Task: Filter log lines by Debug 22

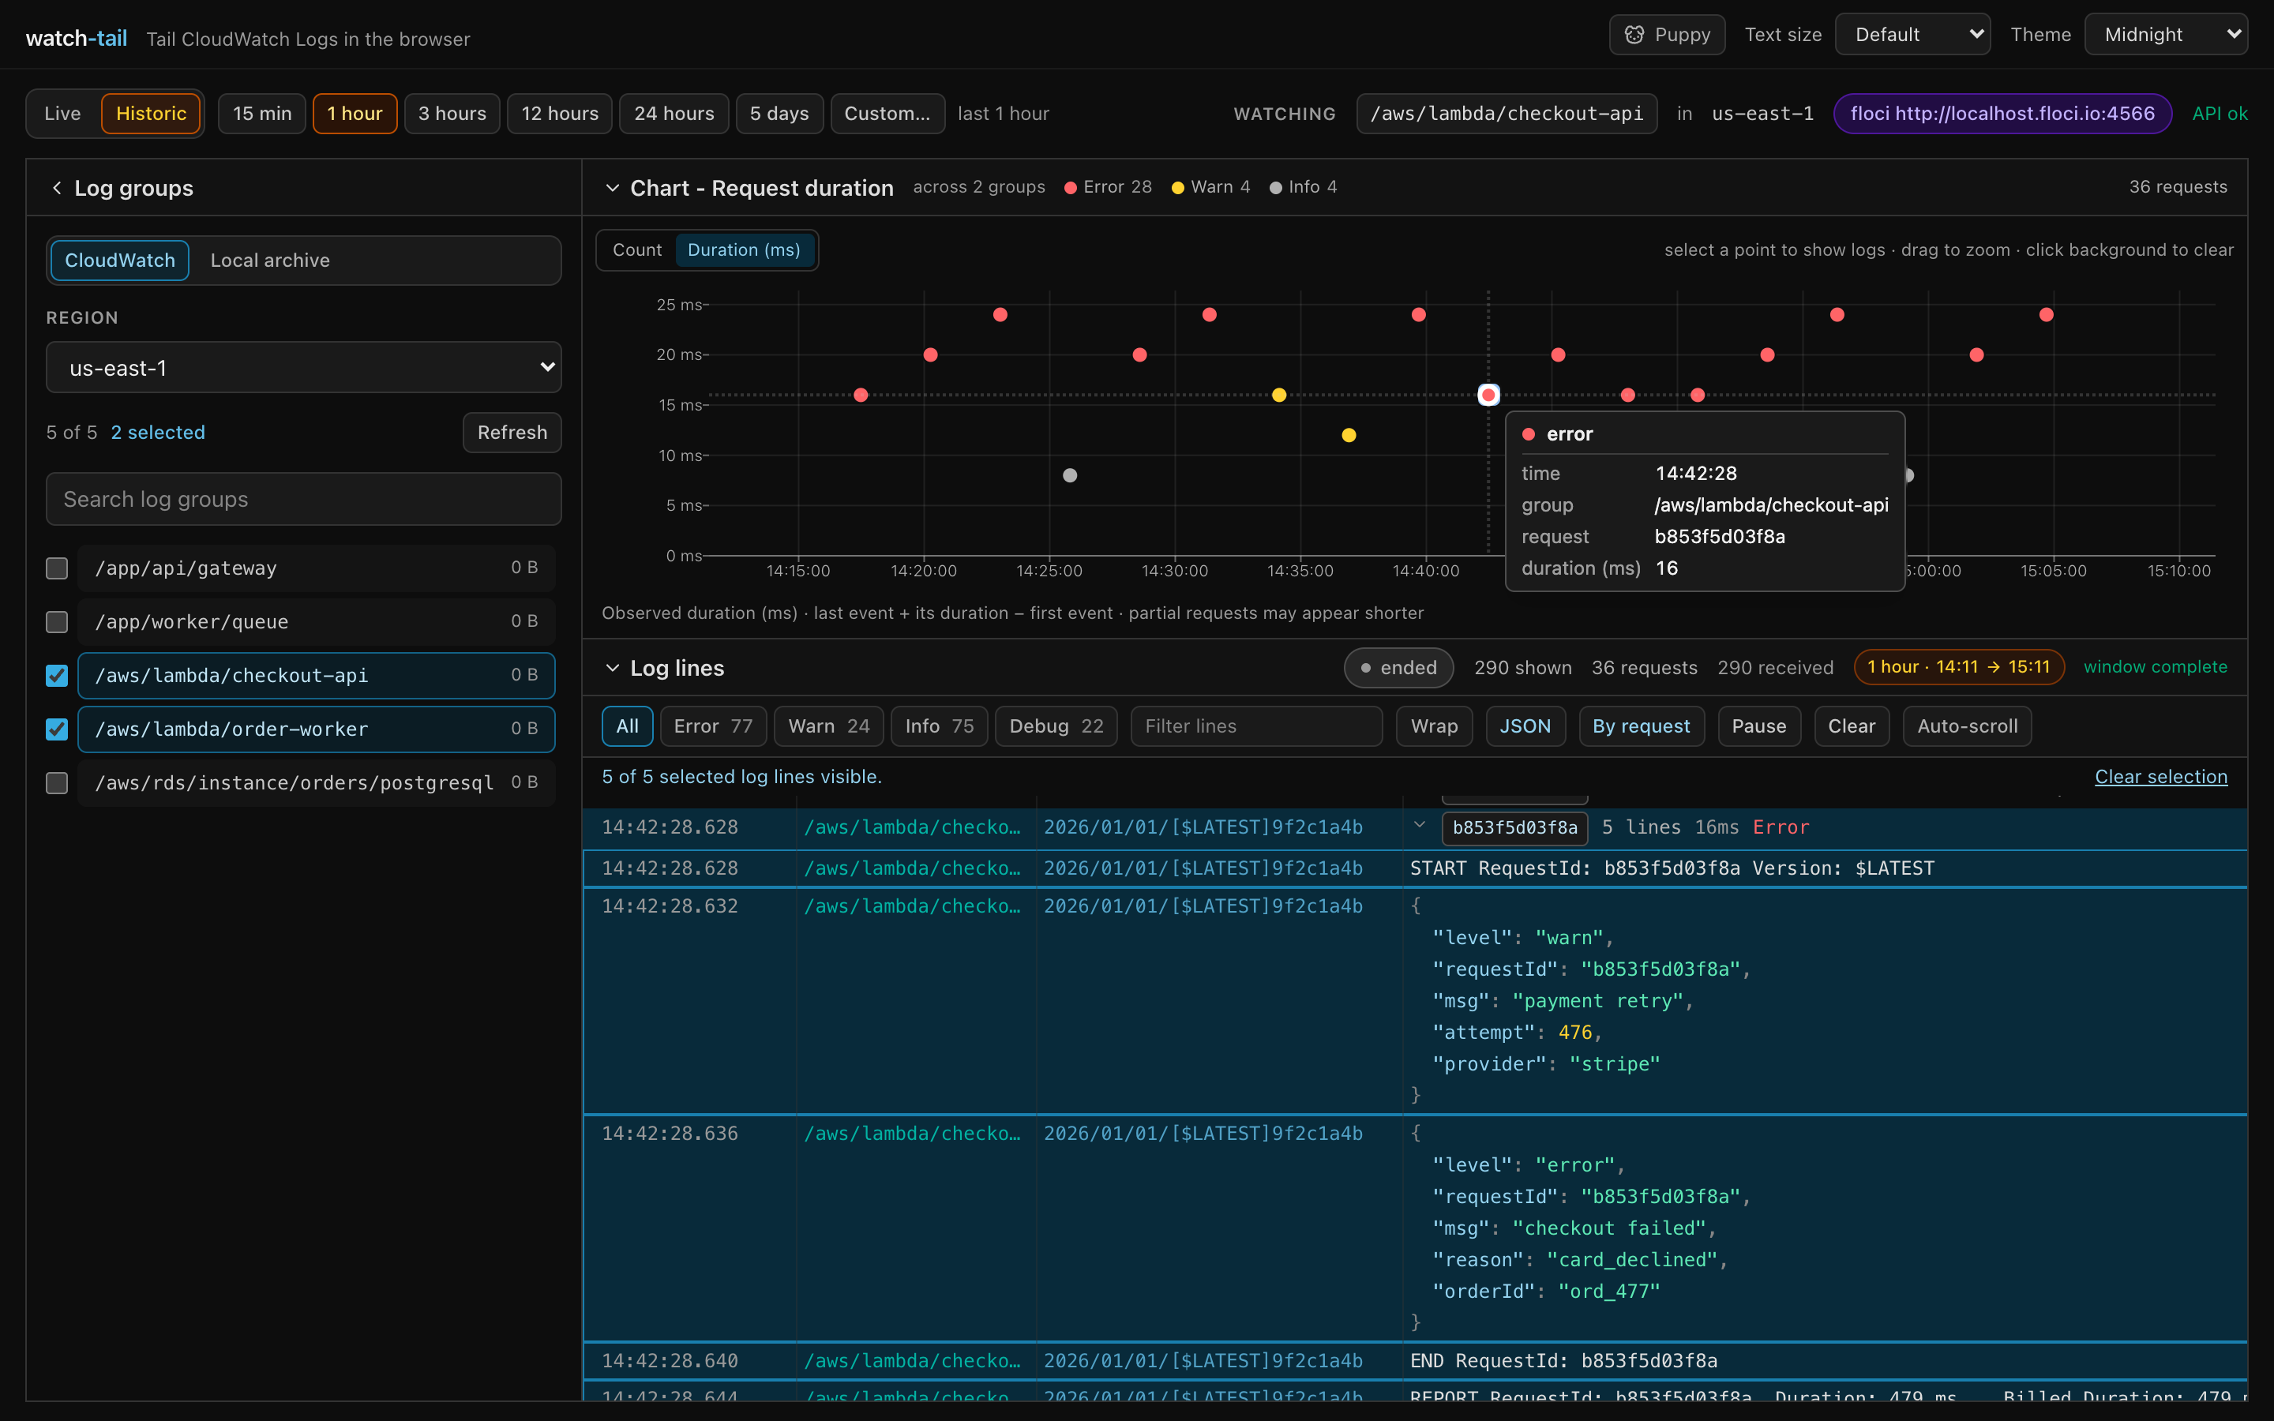Action: click(x=1056, y=726)
